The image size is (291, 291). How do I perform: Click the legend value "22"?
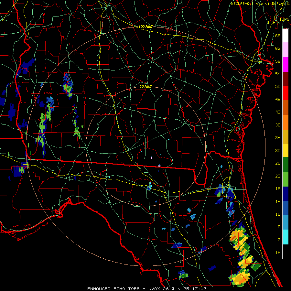[278, 176]
